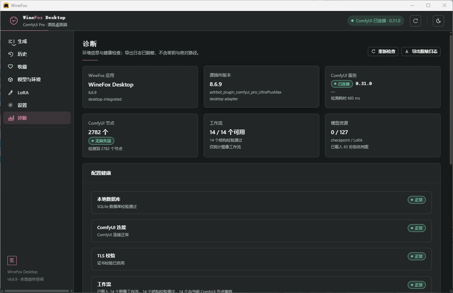Click the ComfyUI 已连接 · 0.31.0 status pill

(x=376, y=21)
